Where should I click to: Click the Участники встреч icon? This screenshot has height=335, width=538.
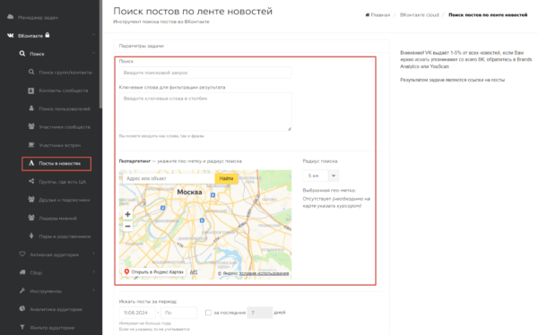coord(31,145)
